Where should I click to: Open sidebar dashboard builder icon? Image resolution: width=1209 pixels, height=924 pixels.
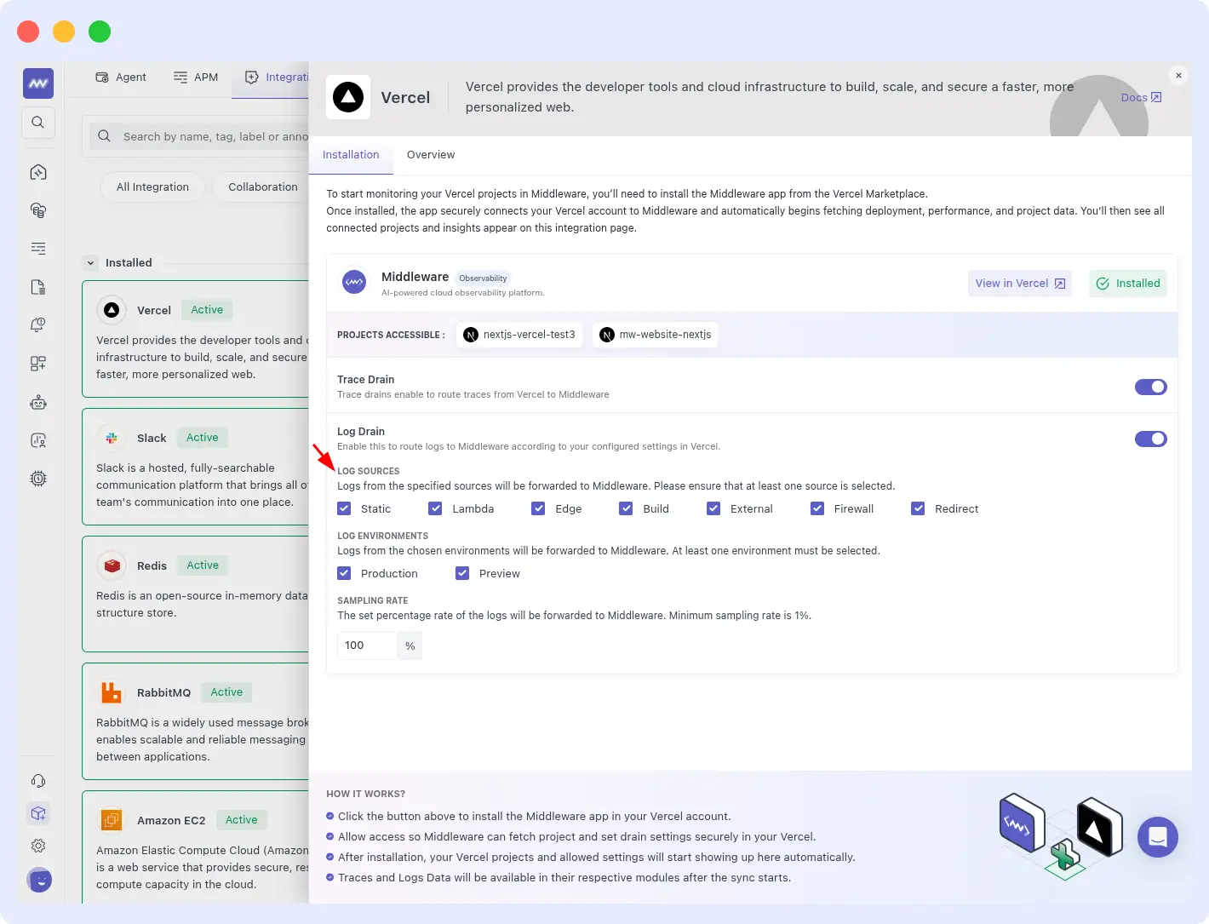[x=38, y=364]
